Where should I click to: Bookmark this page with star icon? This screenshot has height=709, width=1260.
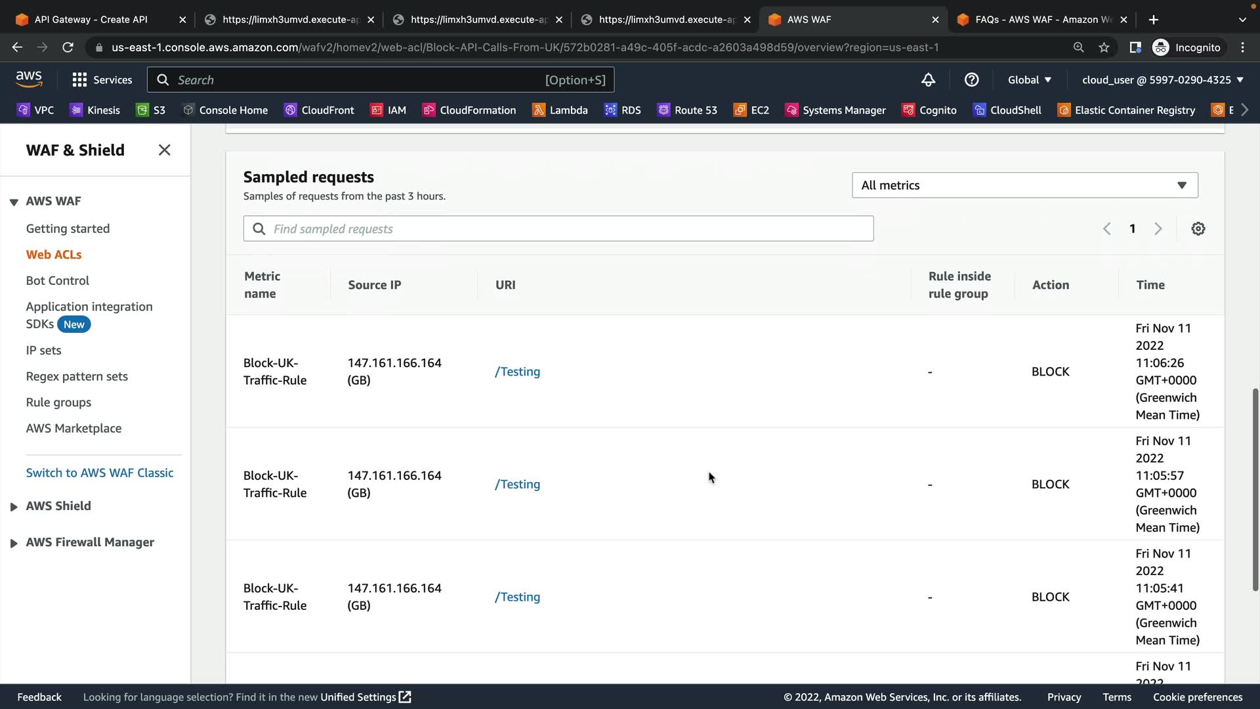pos(1104,47)
